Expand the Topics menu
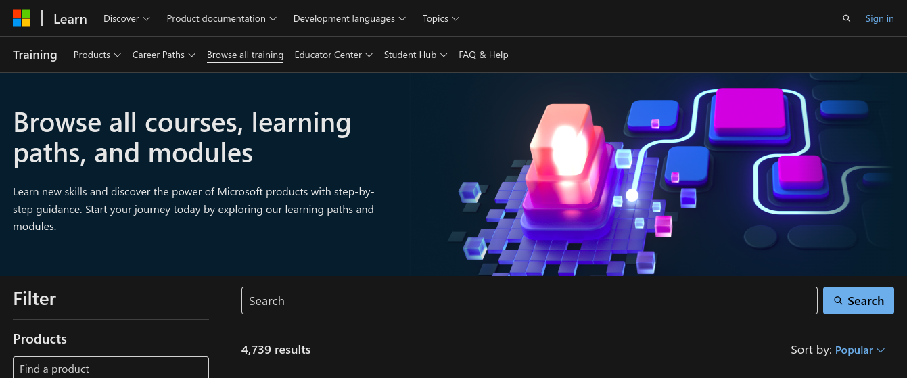 441,18
